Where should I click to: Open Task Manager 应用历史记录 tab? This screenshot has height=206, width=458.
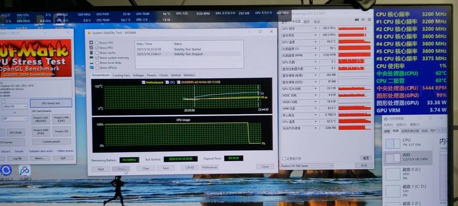[x=410, y=131]
